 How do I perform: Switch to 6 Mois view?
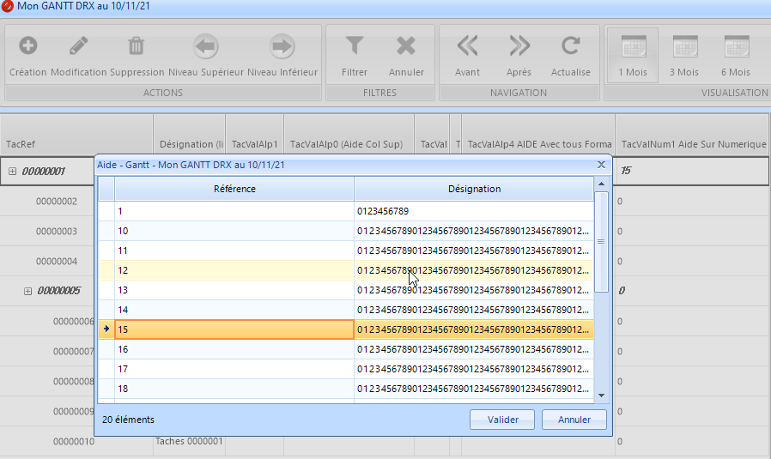coord(736,46)
